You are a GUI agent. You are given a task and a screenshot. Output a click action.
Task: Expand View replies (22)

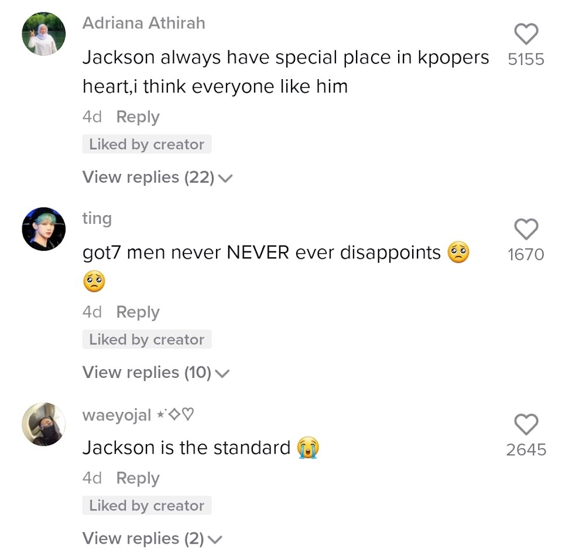(x=157, y=177)
